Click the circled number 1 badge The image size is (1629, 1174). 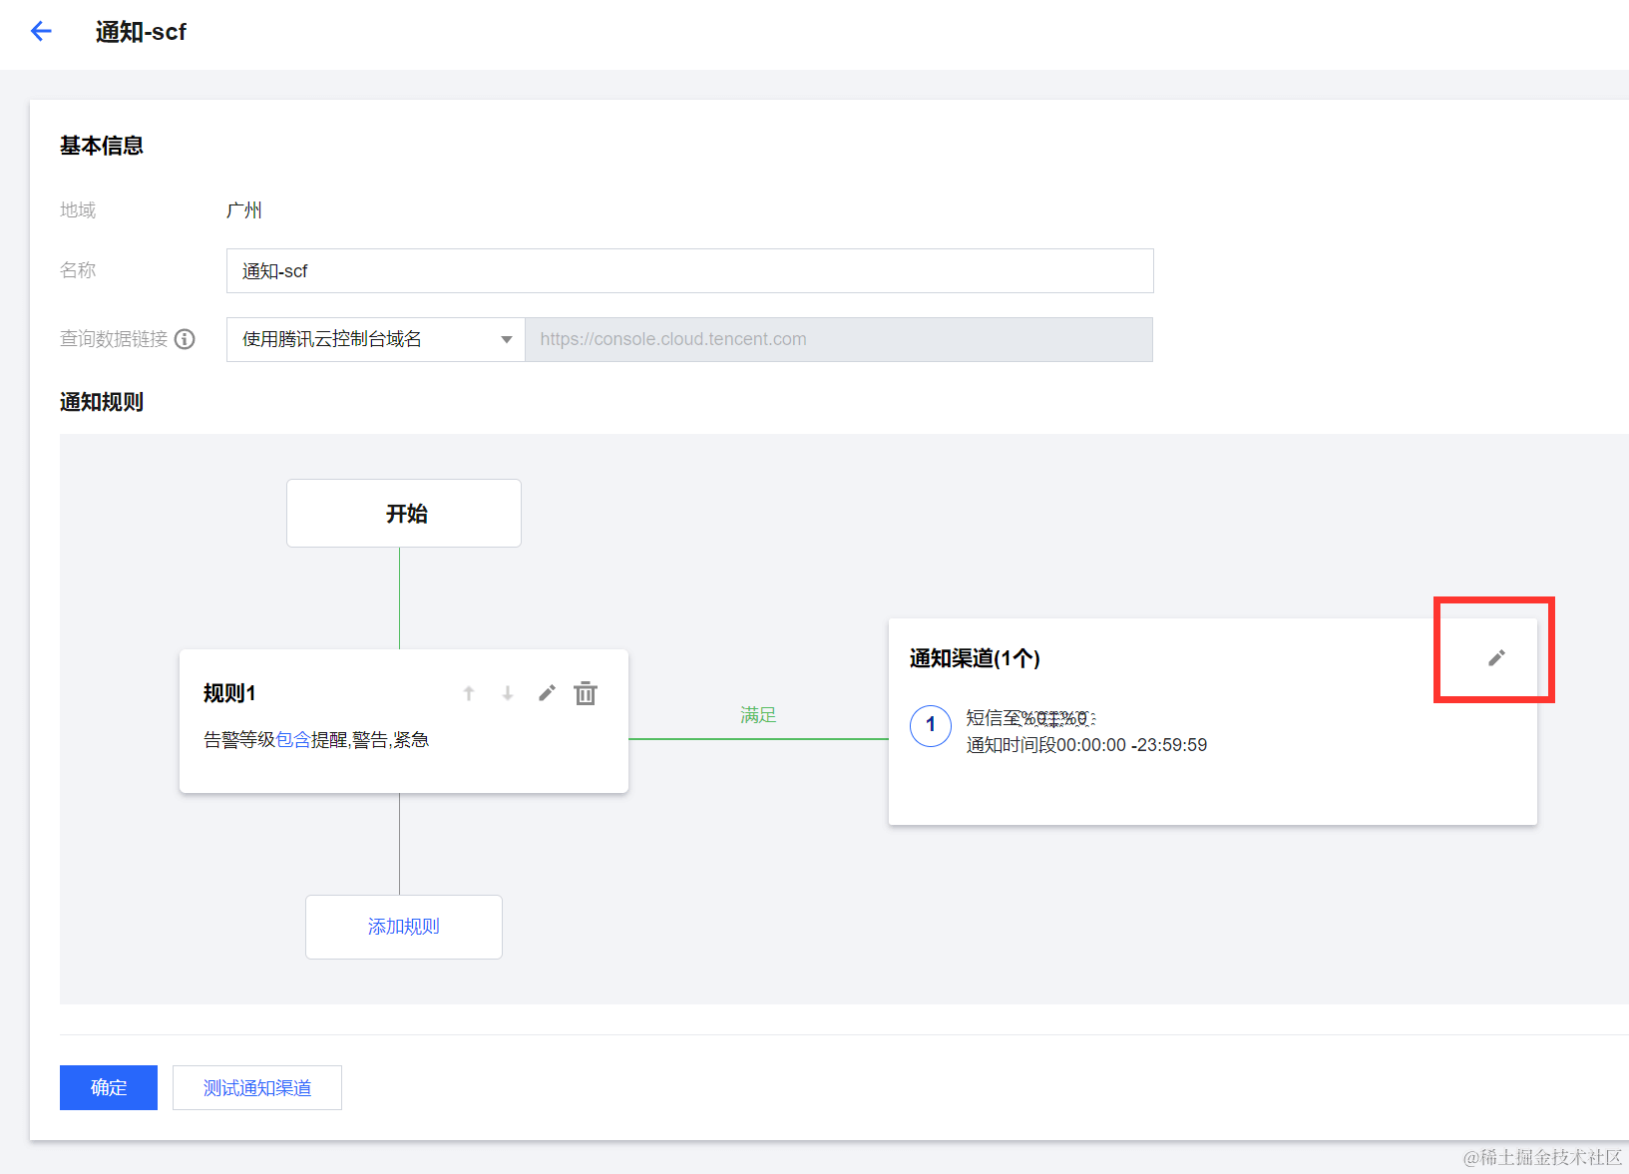point(930,725)
